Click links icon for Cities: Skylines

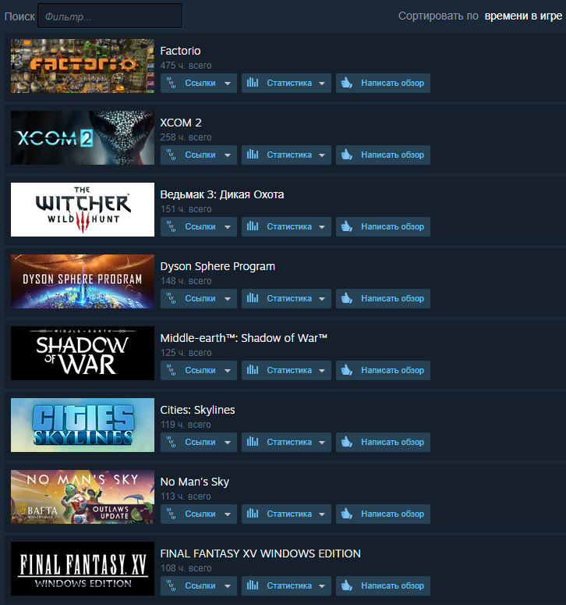pyautogui.click(x=171, y=442)
